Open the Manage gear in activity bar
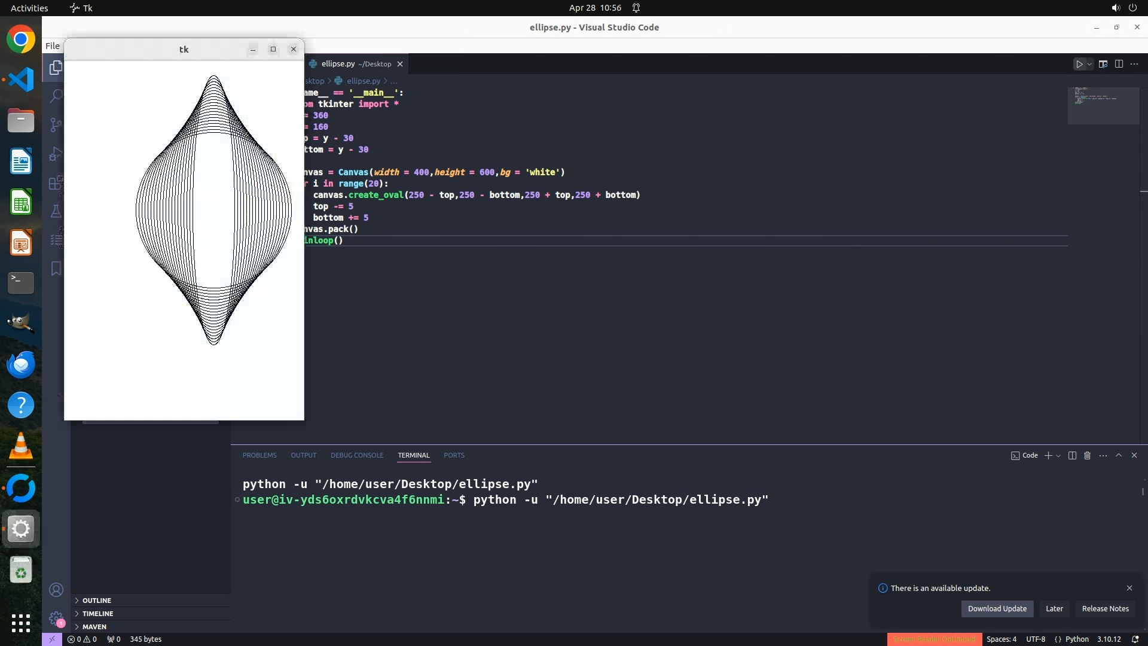 (56, 618)
